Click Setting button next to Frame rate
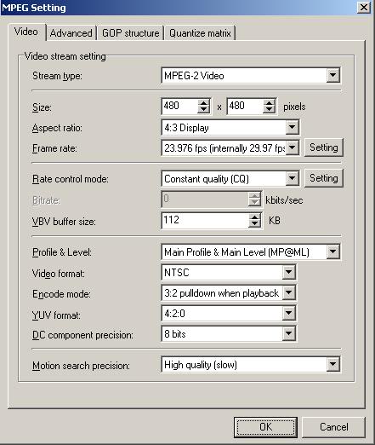Viewport: 375px width, 445px height. tap(324, 147)
